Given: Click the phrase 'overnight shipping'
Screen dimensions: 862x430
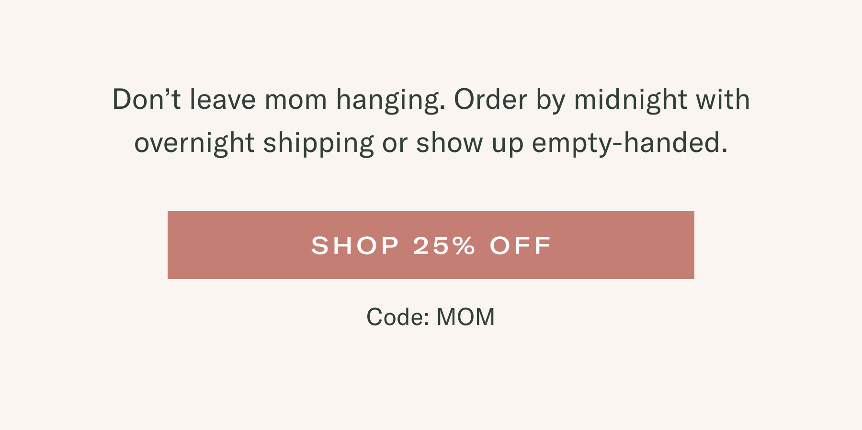Looking at the screenshot, I should pyautogui.click(x=254, y=144).
